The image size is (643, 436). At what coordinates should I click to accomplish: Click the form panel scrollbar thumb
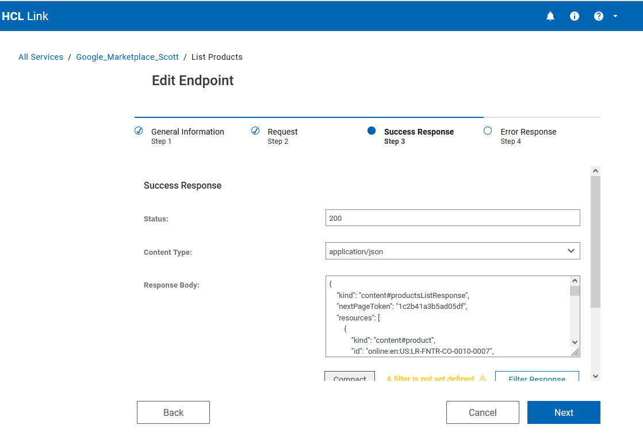tap(595, 242)
